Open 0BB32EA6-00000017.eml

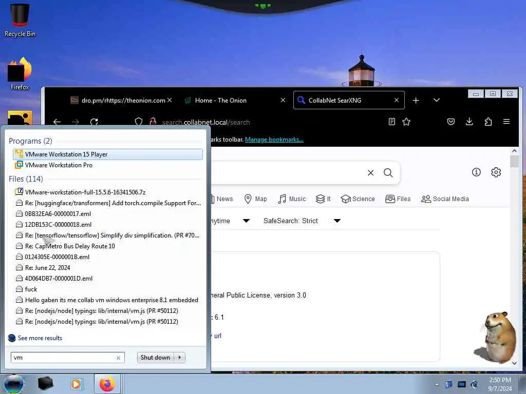(x=108, y=214)
